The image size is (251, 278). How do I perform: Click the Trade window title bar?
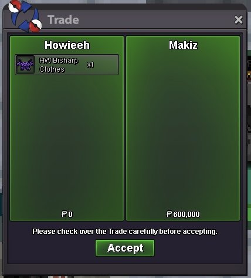(137, 20)
